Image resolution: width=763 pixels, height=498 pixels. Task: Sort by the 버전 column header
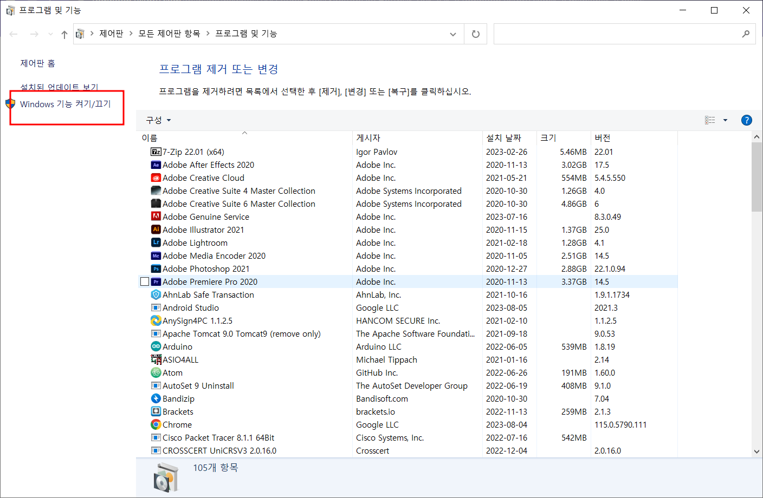[x=634, y=137]
